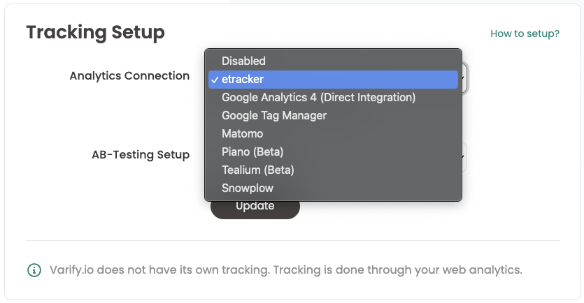Click the Tracking Setup heading

click(x=95, y=32)
